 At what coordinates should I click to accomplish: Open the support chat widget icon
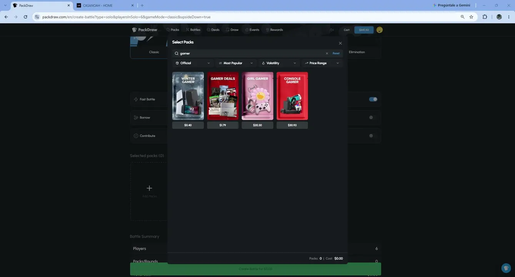pyautogui.click(x=506, y=268)
